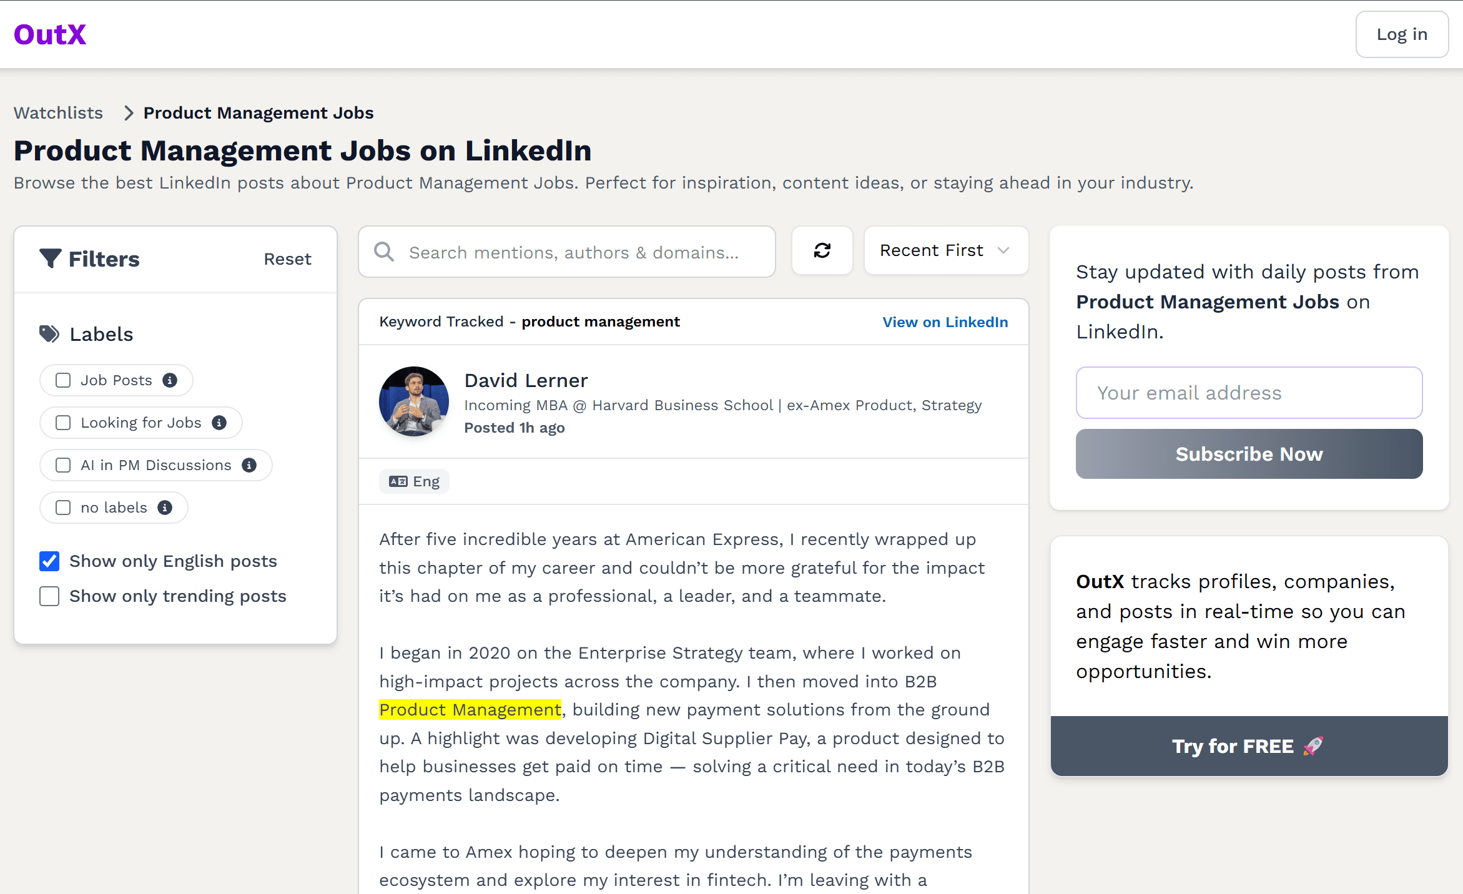Open View on LinkedIn link
The image size is (1463, 894).
click(945, 322)
